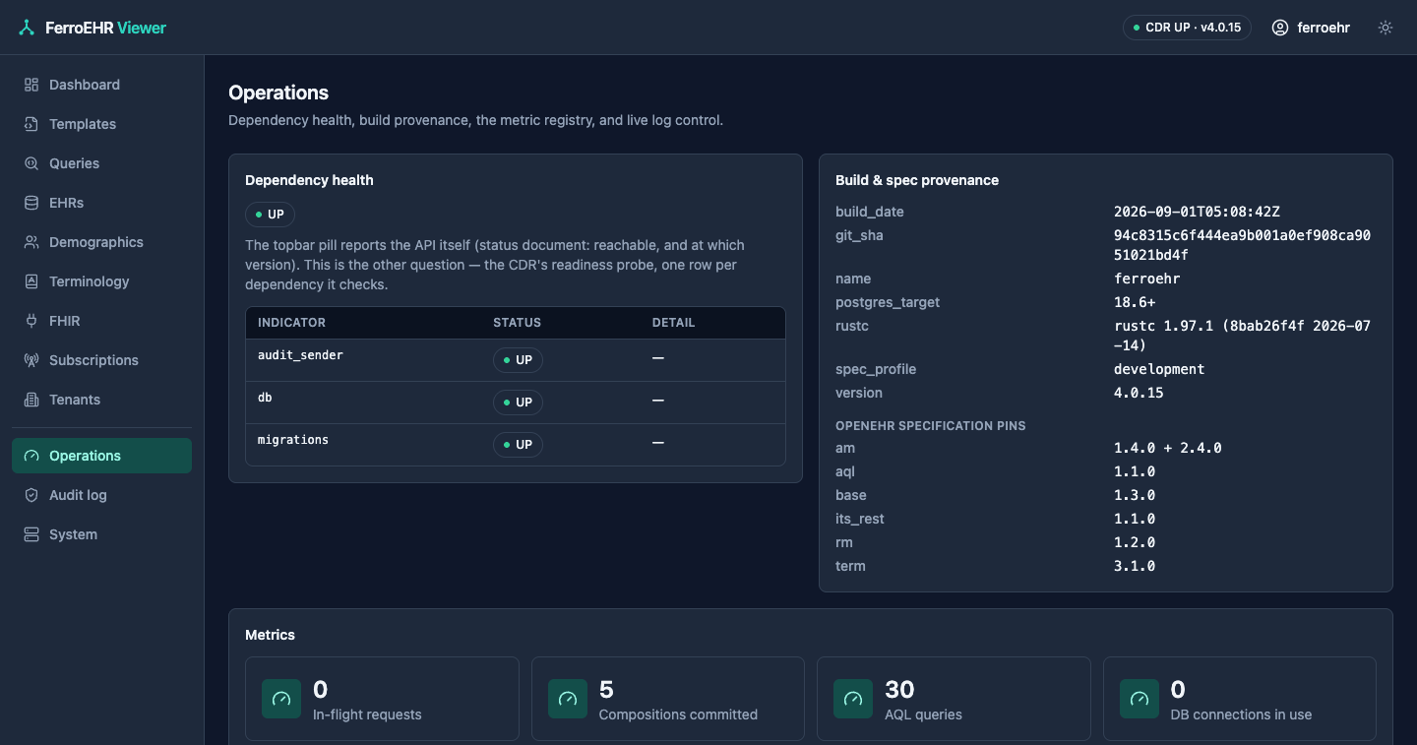
Task: Click the Operations gauge icon in sidebar
Action: pyautogui.click(x=31, y=456)
